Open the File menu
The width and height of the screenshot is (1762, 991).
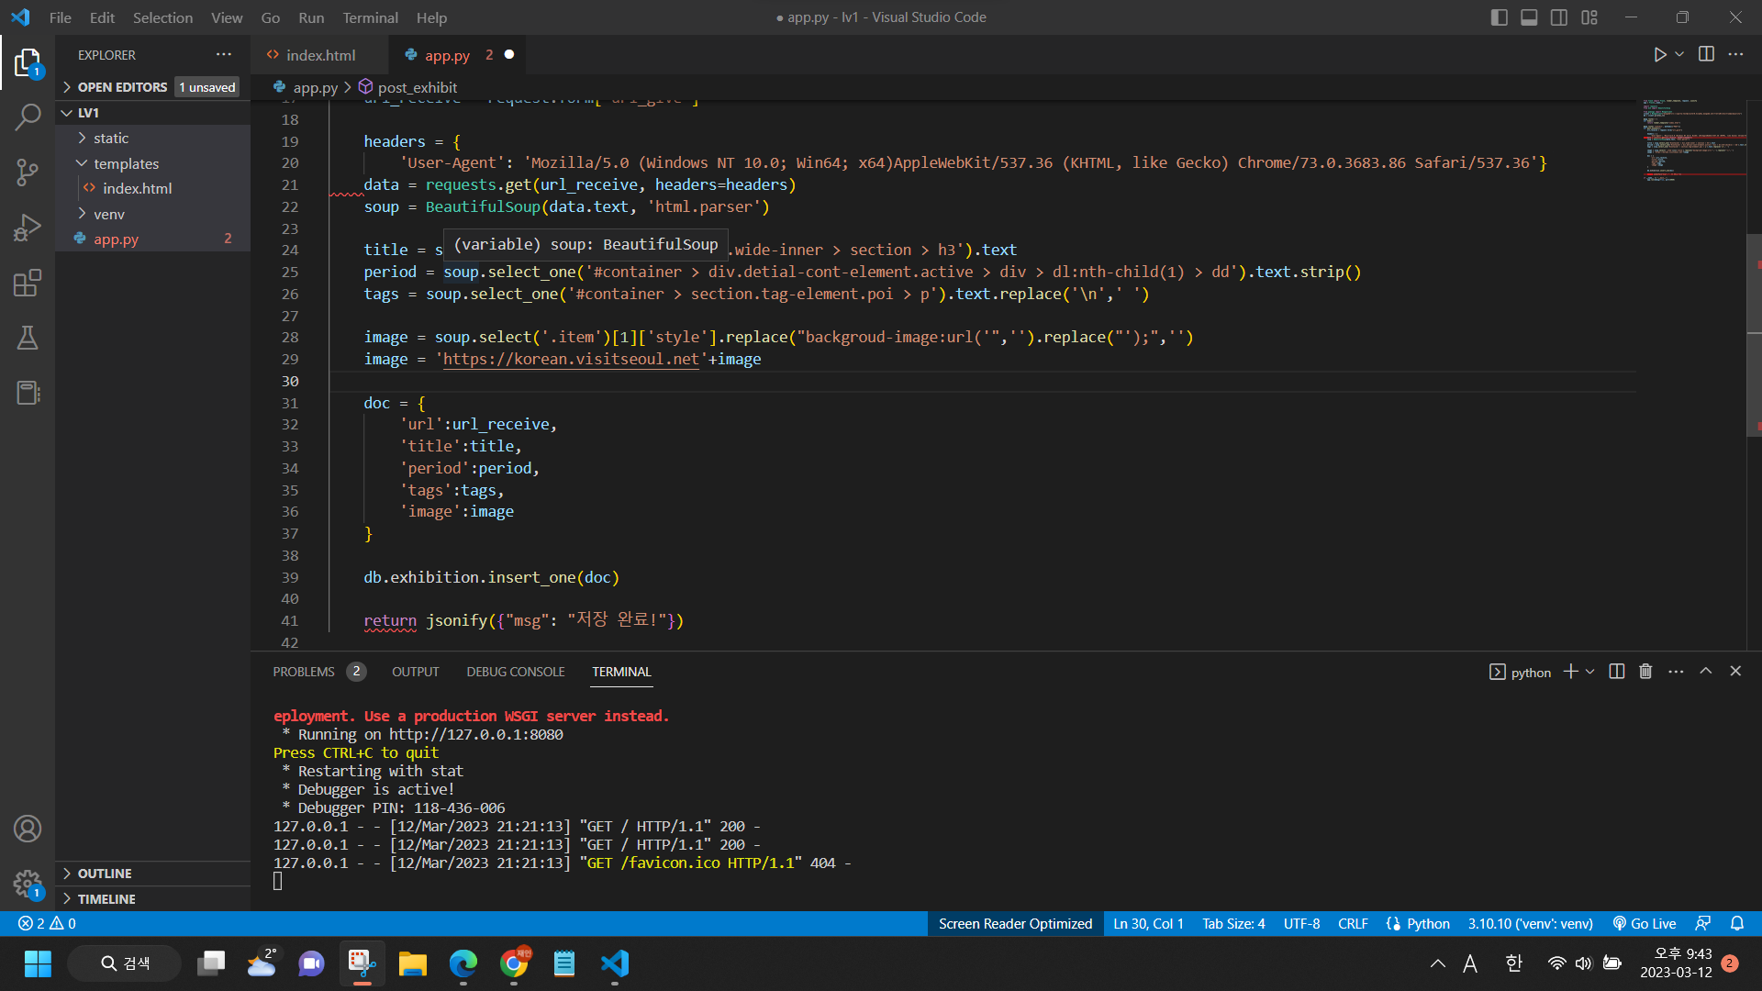tap(60, 17)
